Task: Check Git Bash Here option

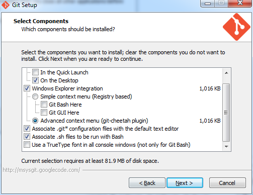Action: (x=44, y=105)
